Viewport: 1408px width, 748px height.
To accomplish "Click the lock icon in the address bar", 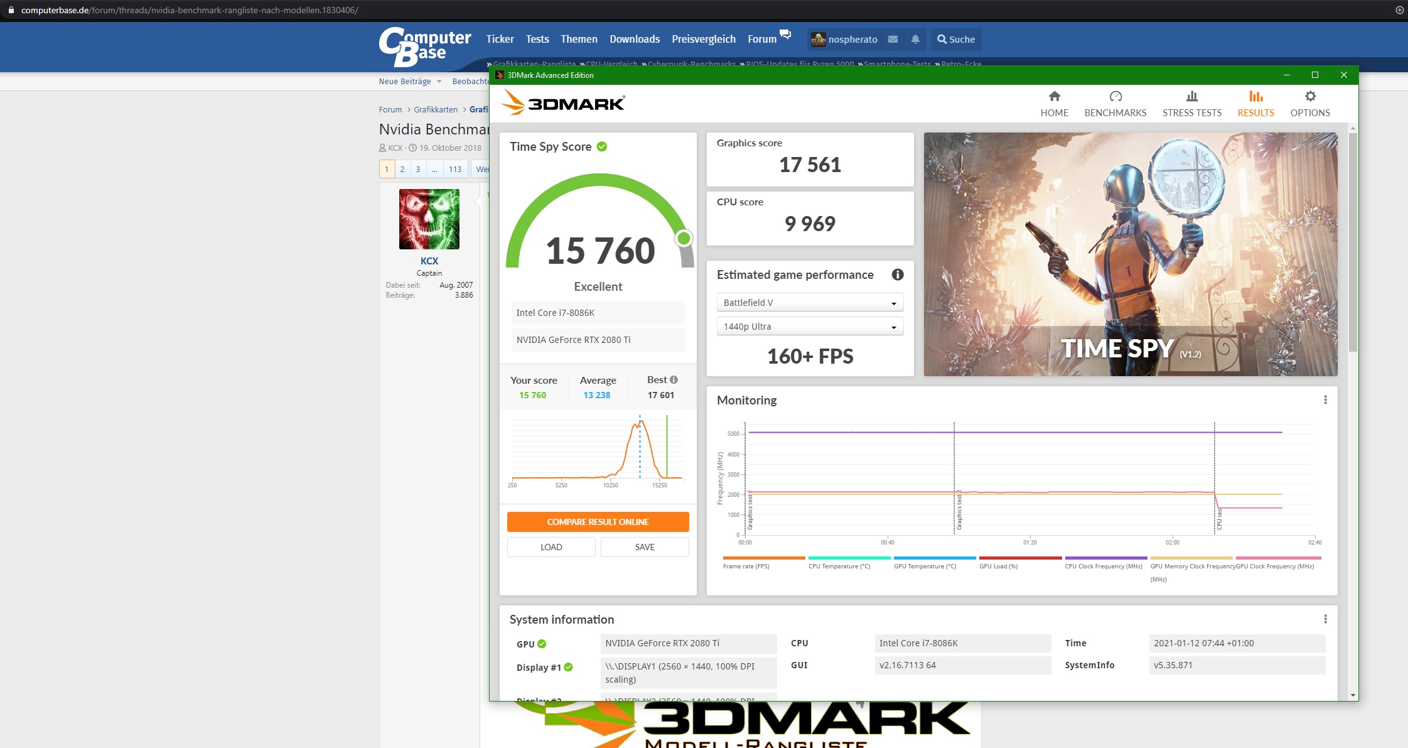I will point(11,10).
